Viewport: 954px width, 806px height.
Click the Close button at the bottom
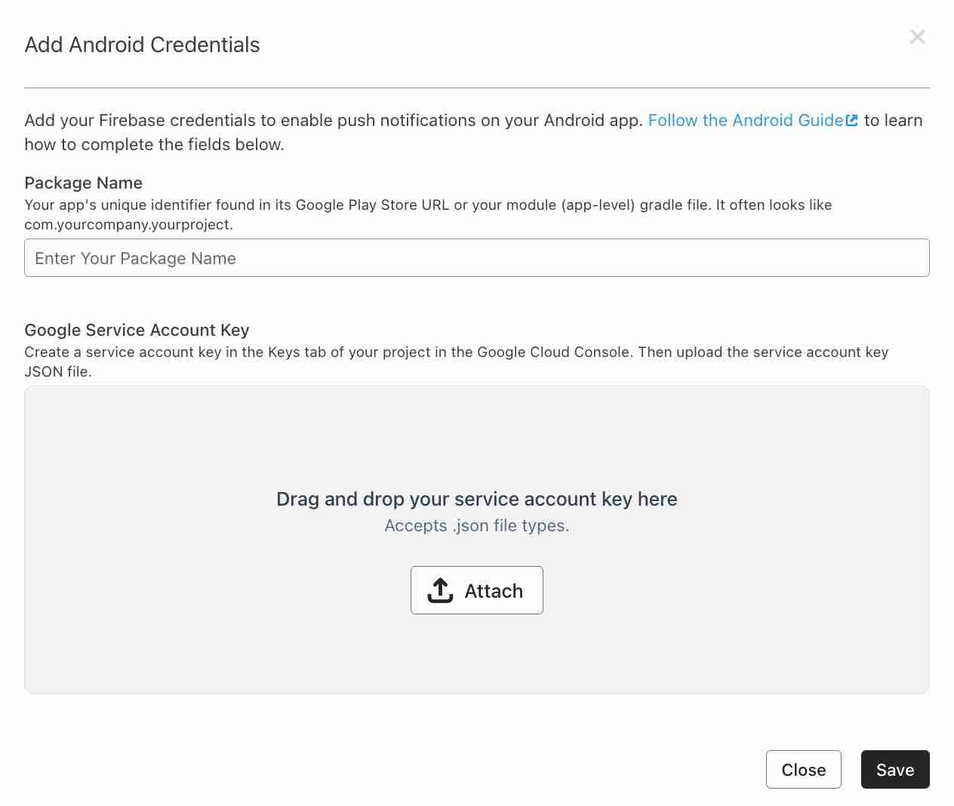point(803,769)
